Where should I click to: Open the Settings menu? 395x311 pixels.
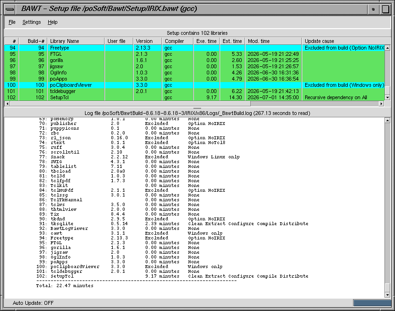pos(32,22)
